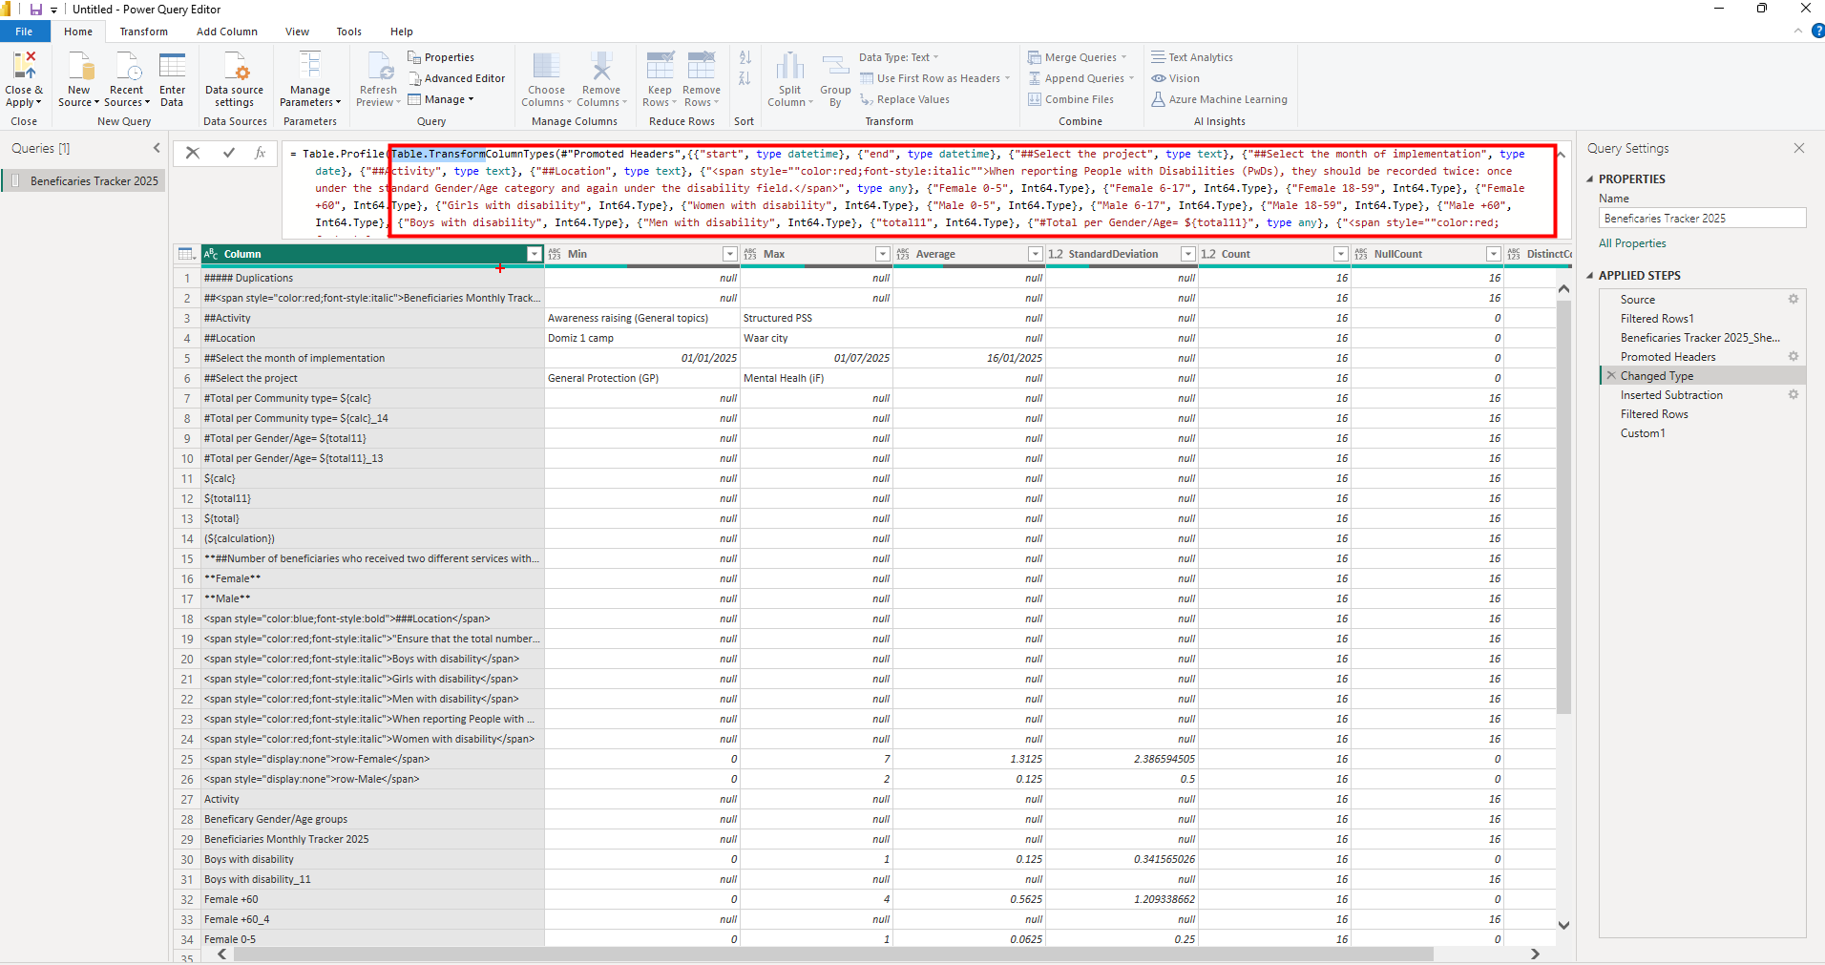
Task: Click the Enter Data icon
Action: pyautogui.click(x=172, y=67)
